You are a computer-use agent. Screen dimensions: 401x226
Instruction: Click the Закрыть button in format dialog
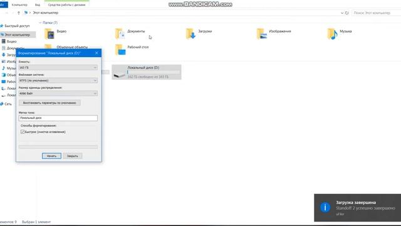click(73, 156)
